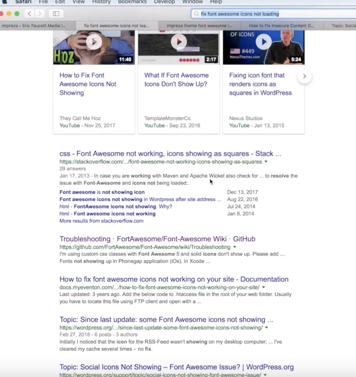This screenshot has height=377, width=356.
Task: Click the carousel next arrow beside videos
Action: (304, 76)
